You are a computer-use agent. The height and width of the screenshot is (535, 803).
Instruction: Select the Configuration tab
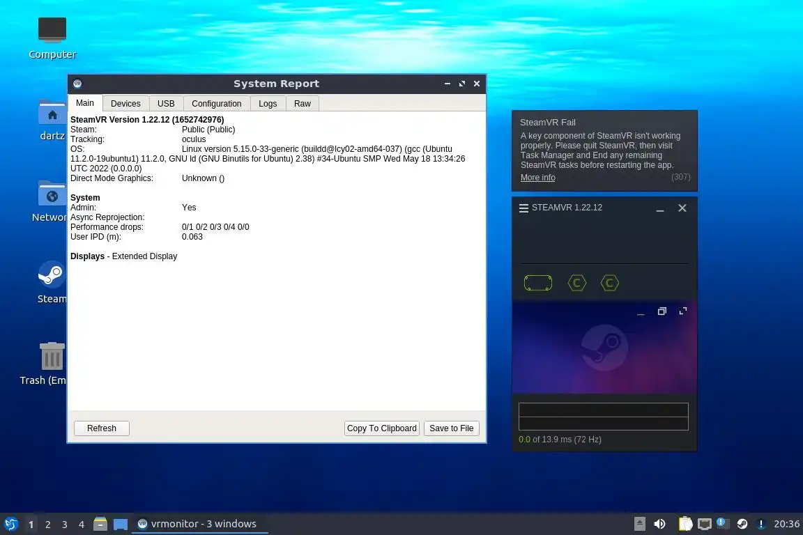(217, 103)
